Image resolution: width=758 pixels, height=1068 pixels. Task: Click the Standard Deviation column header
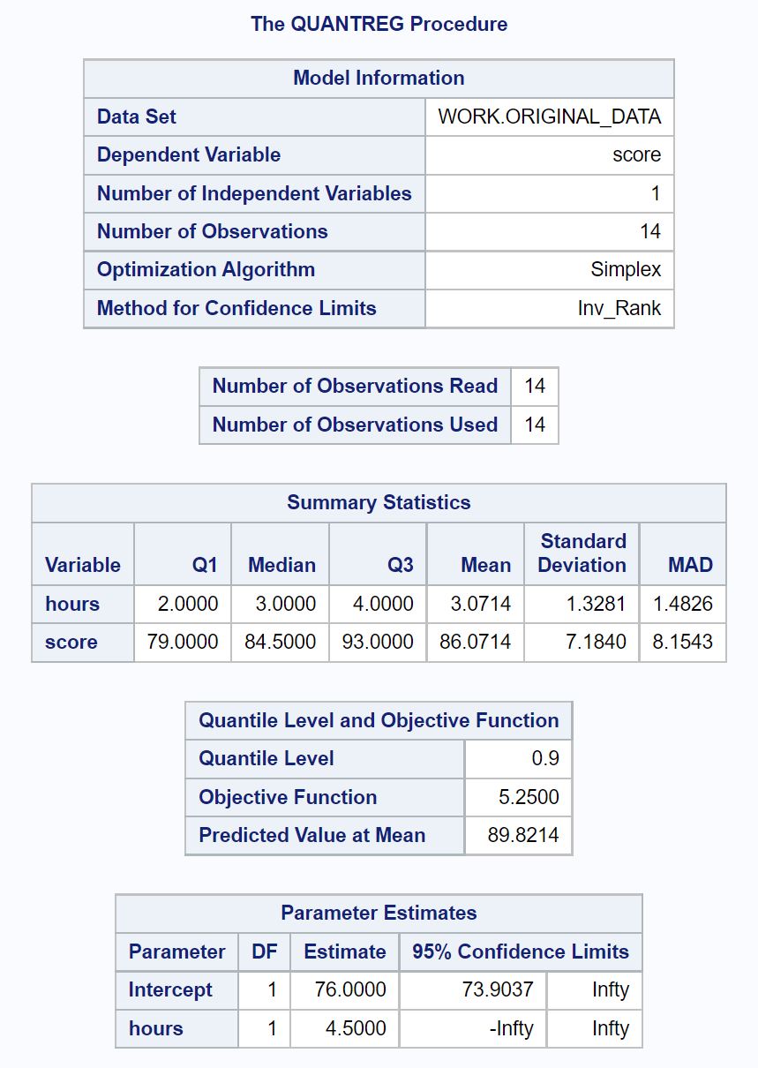[582, 553]
